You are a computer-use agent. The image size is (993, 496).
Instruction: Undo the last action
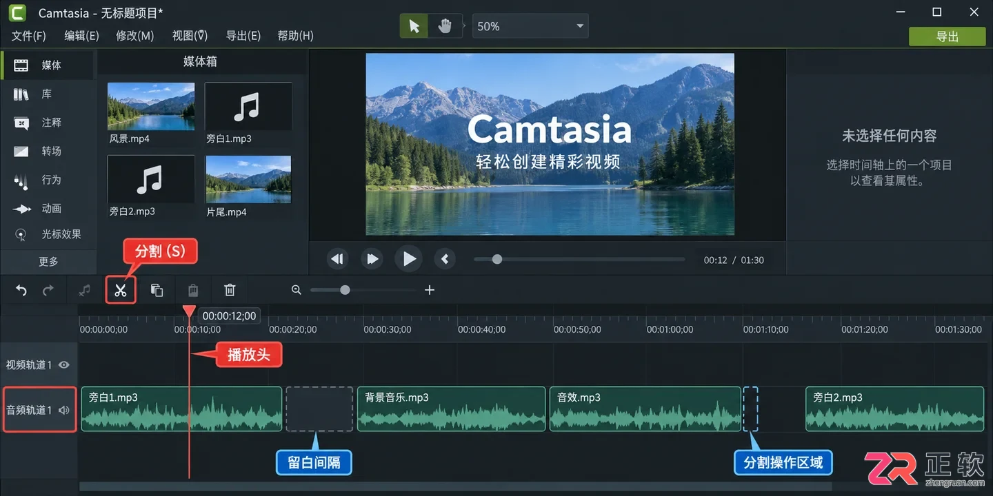(x=21, y=290)
